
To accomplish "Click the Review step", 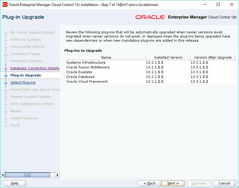I will point(16,111).
